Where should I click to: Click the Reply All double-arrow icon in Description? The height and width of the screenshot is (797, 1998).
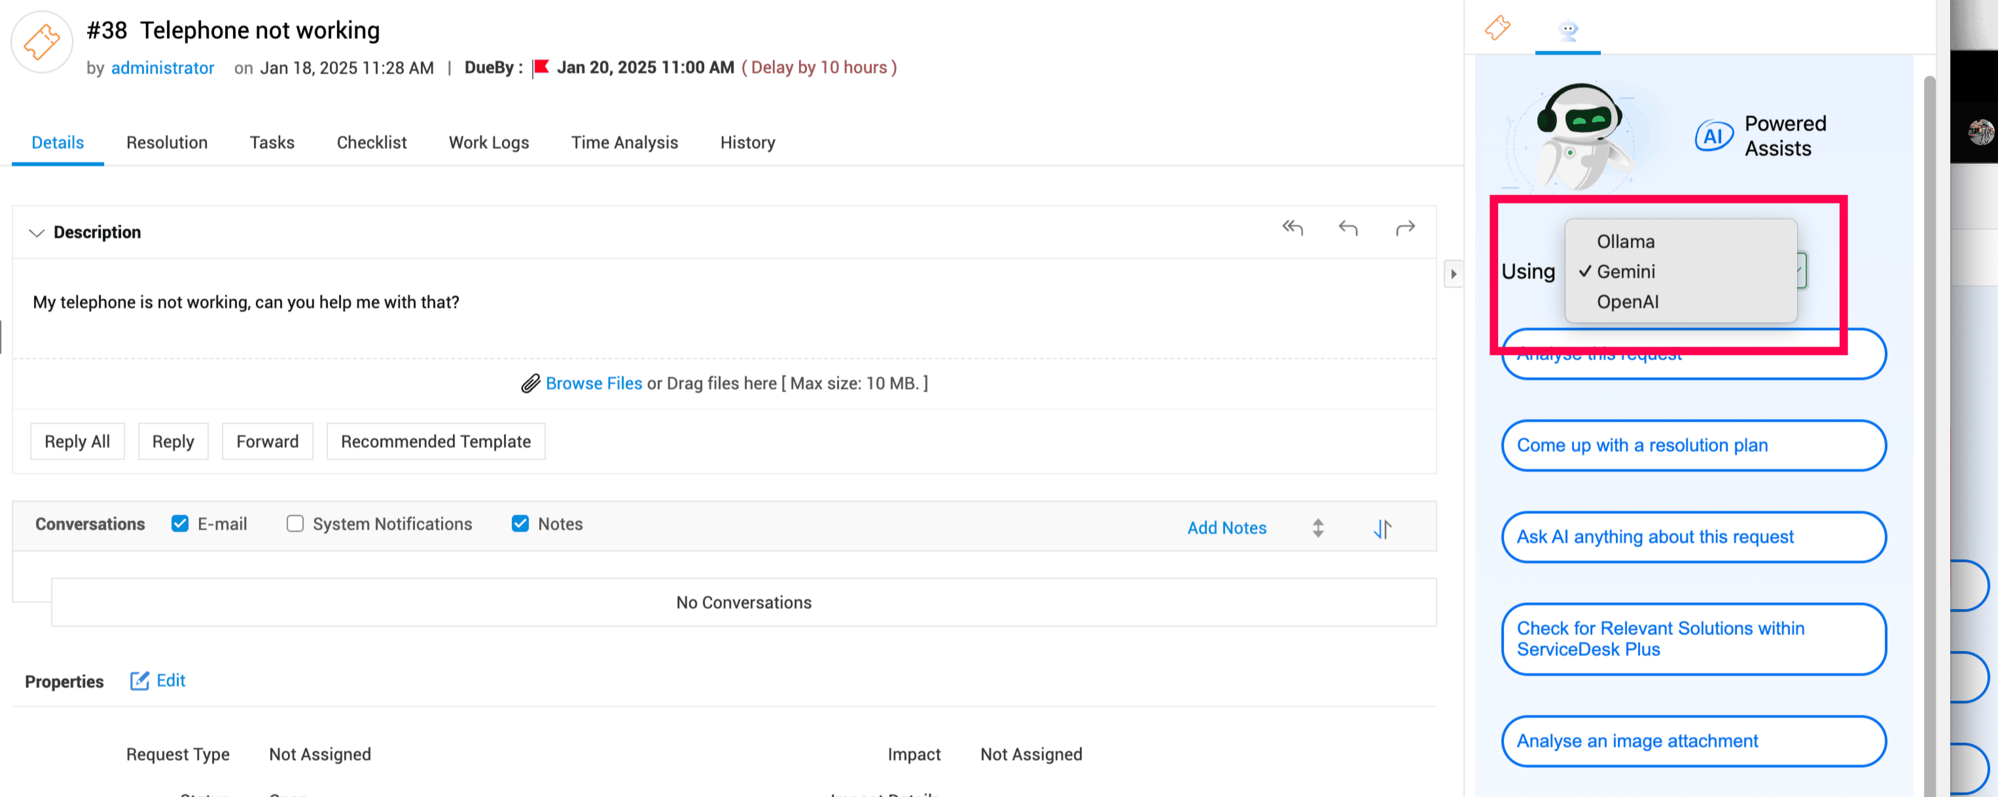(x=1292, y=228)
